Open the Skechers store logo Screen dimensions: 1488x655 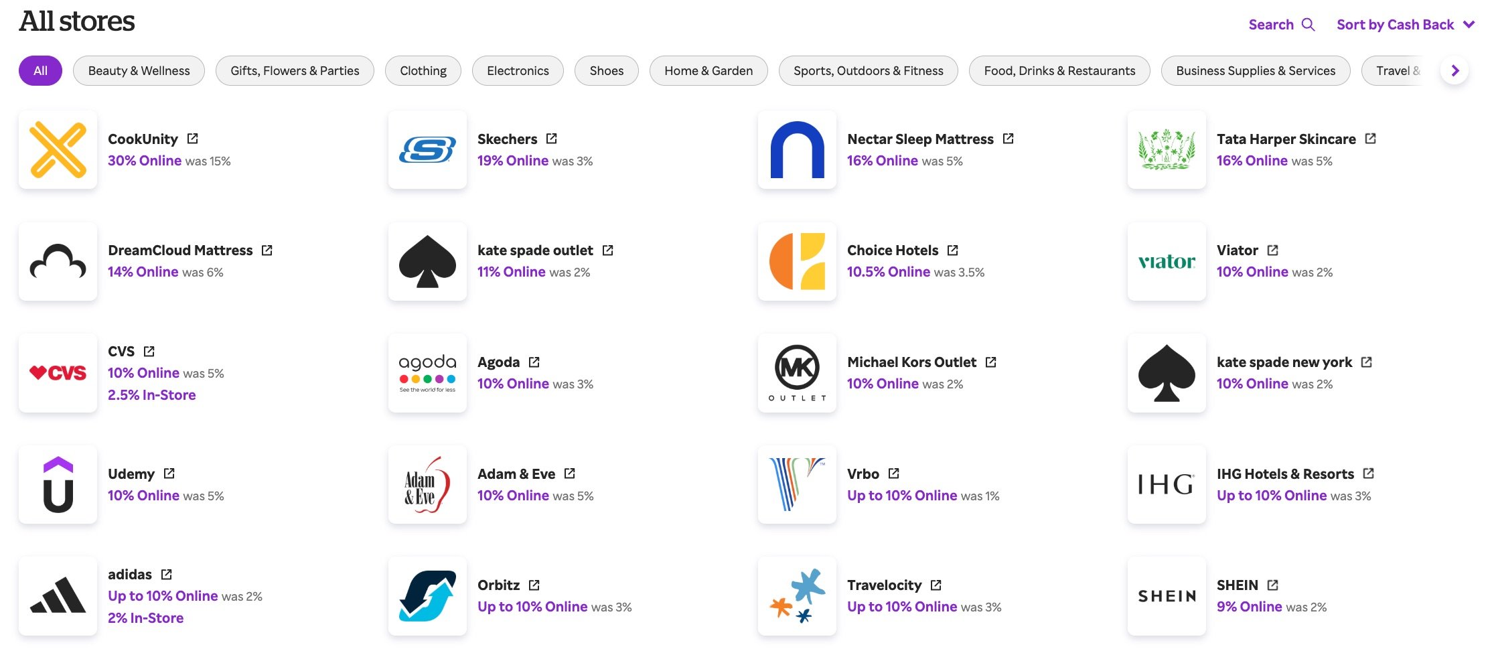pyautogui.click(x=428, y=149)
